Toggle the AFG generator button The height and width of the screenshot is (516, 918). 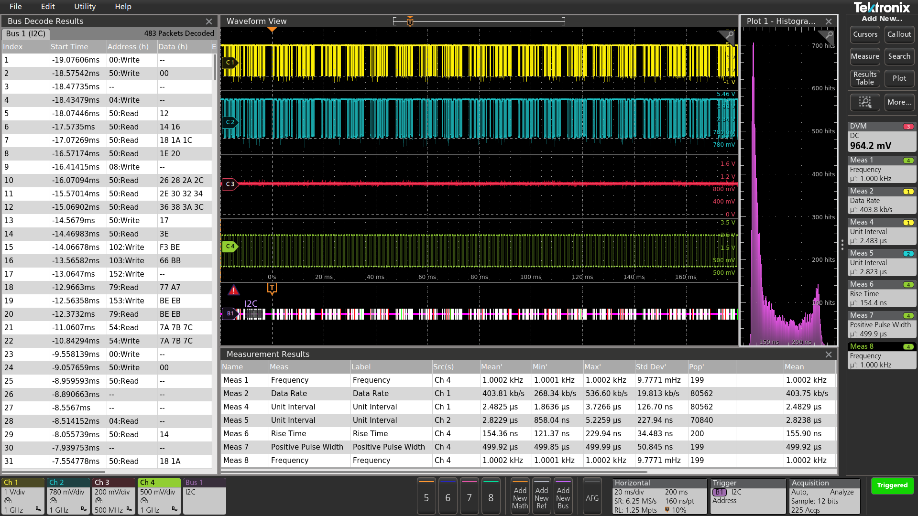592,498
